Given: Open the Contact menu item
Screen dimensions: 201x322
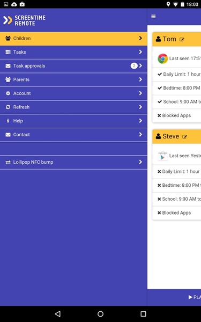Looking at the screenshot, I should click(x=73, y=135).
